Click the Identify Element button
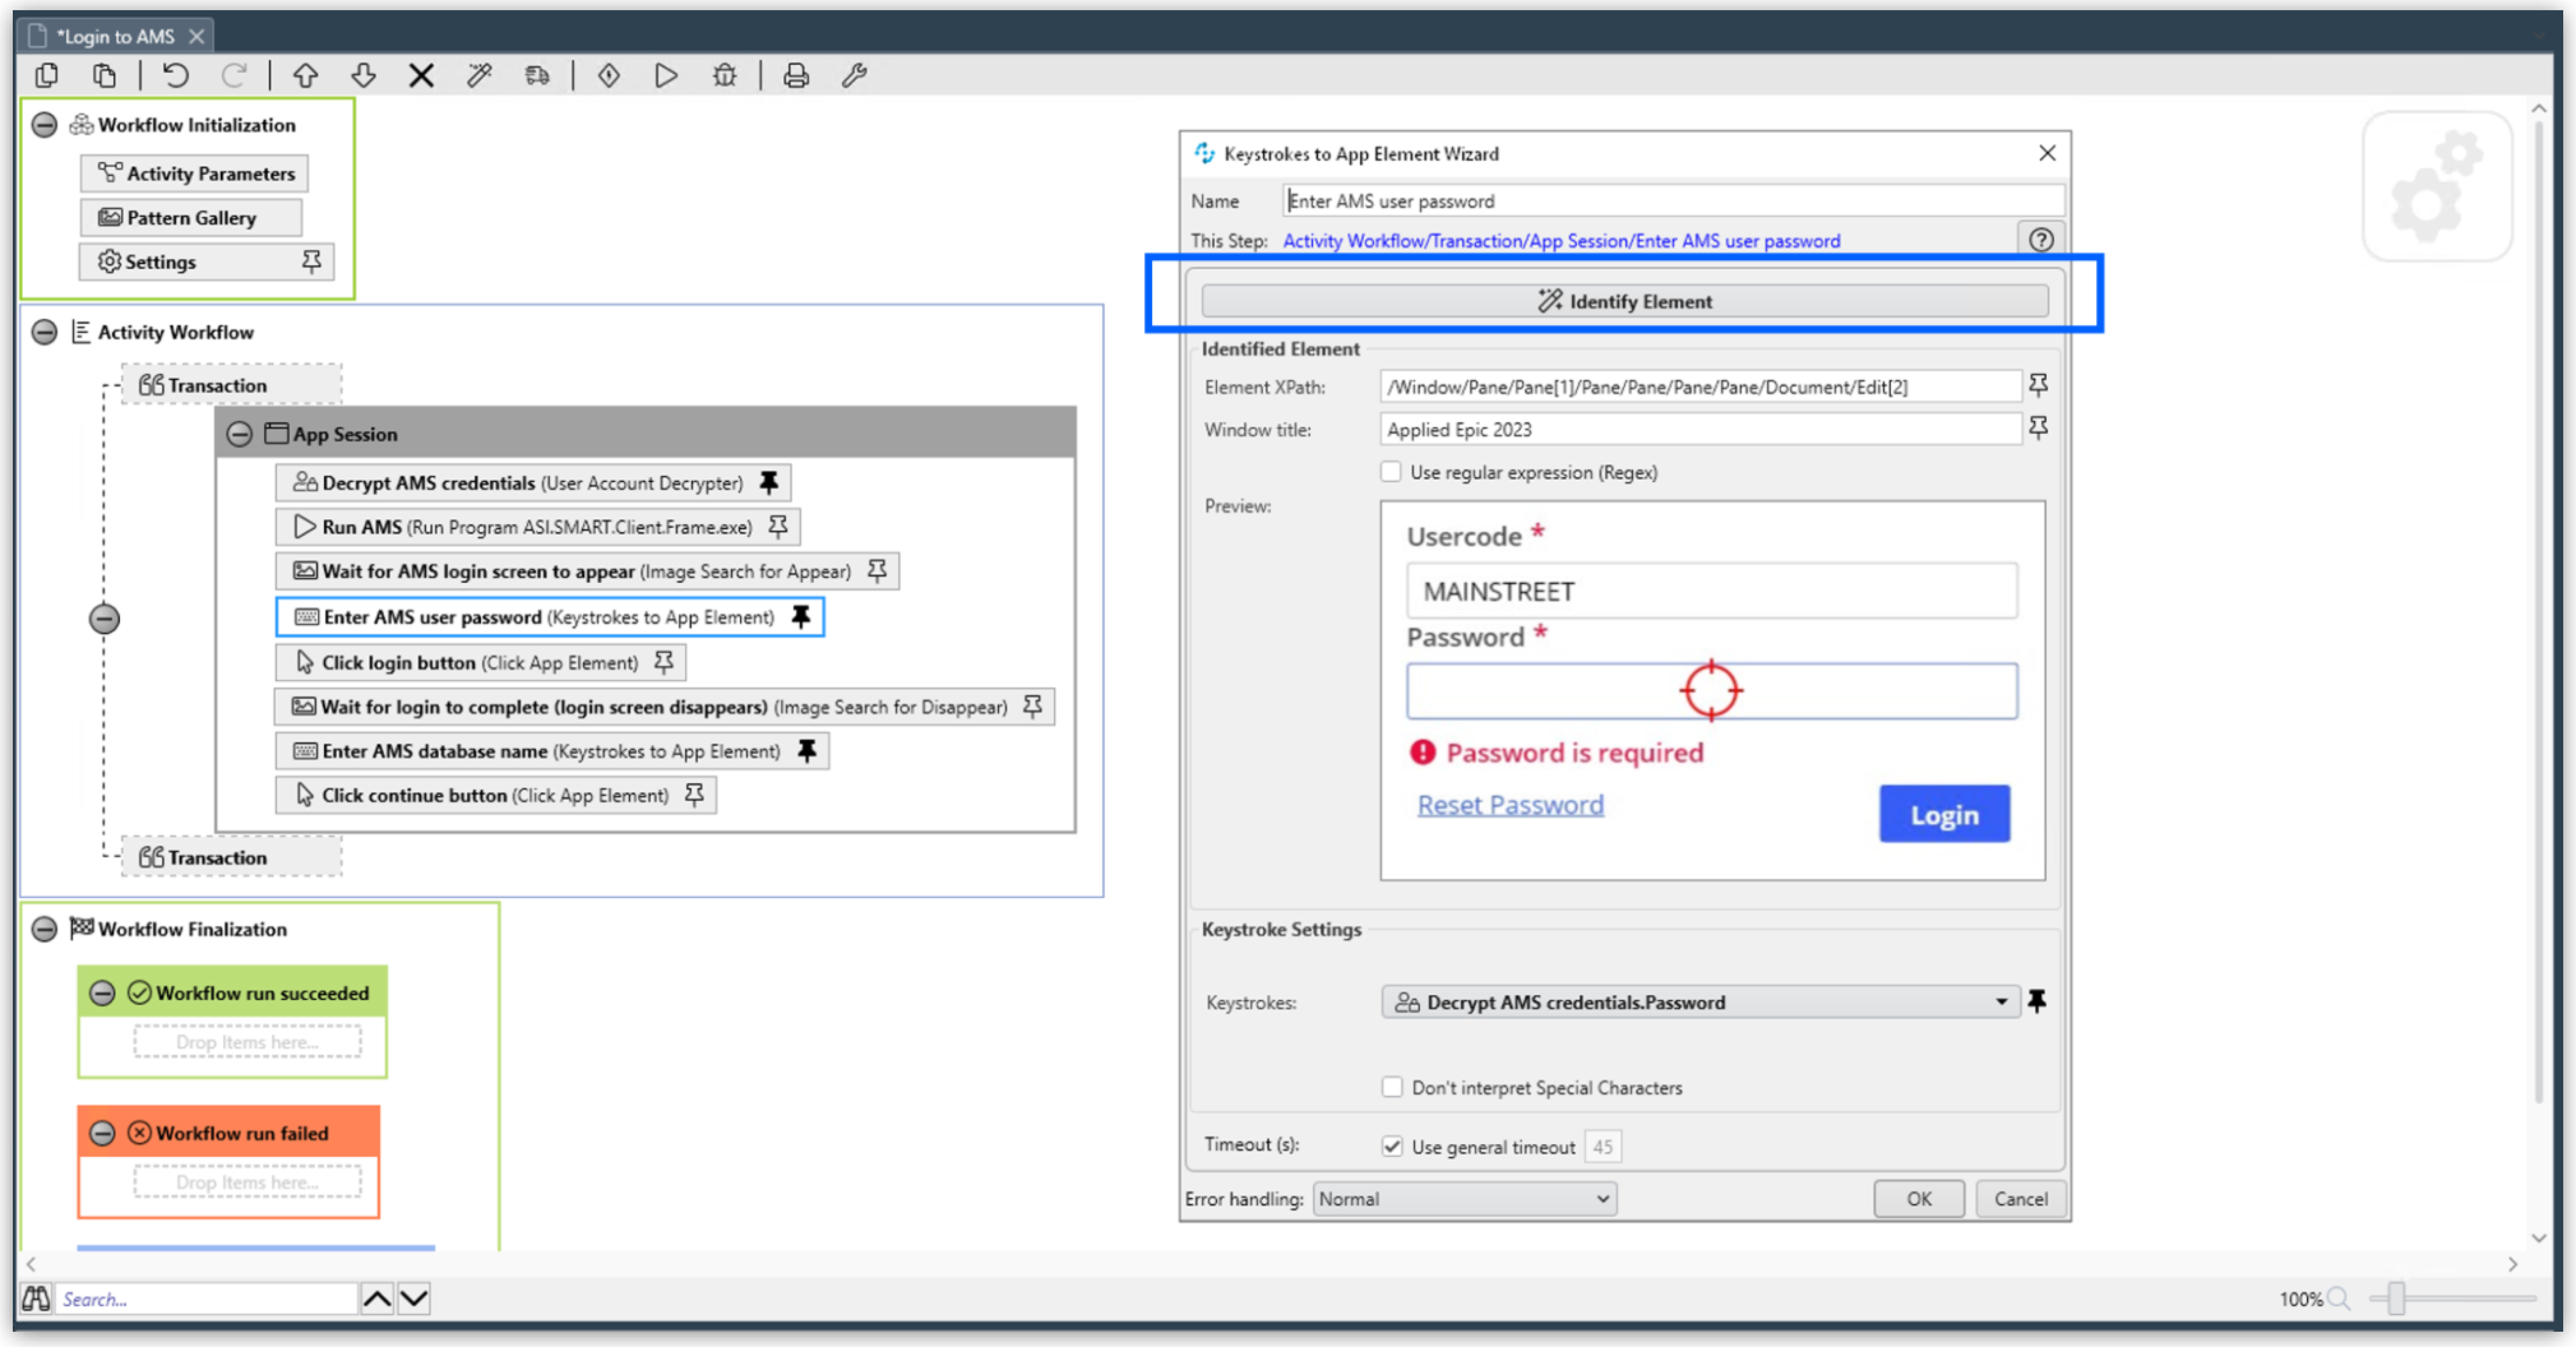Screen dimensions: 2576x1347 (1624, 300)
